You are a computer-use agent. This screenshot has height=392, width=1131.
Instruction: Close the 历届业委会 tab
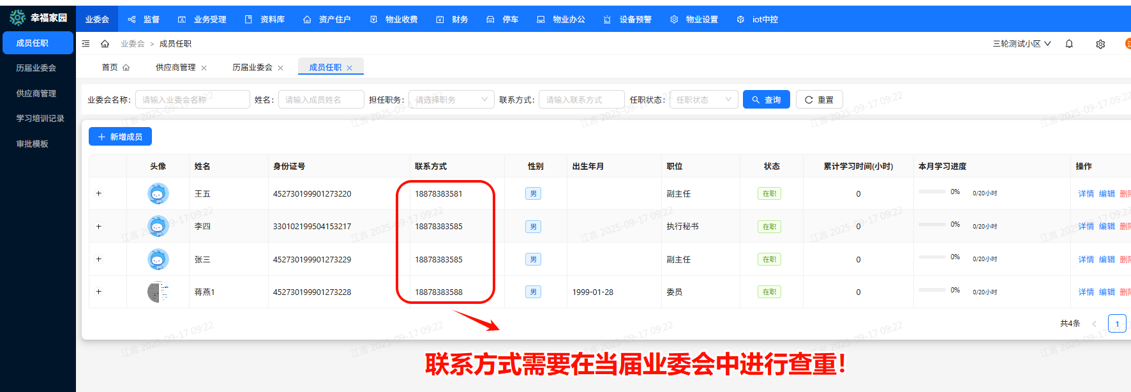pos(281,68)
